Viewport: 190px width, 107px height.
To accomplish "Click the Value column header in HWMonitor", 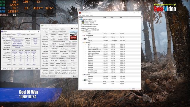I will coord(106,18).
